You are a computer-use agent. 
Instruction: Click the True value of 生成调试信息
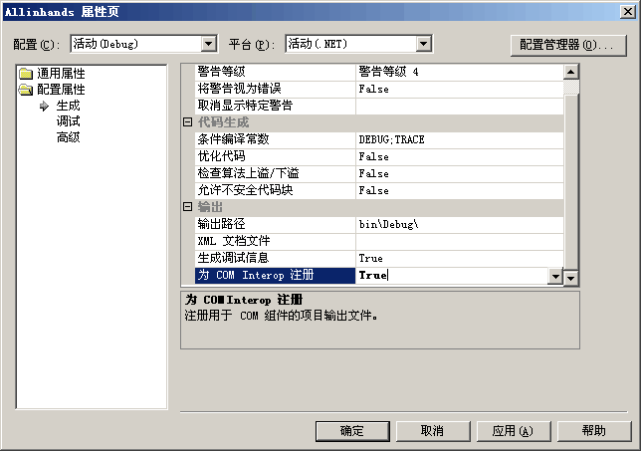[x=460, y=259]
